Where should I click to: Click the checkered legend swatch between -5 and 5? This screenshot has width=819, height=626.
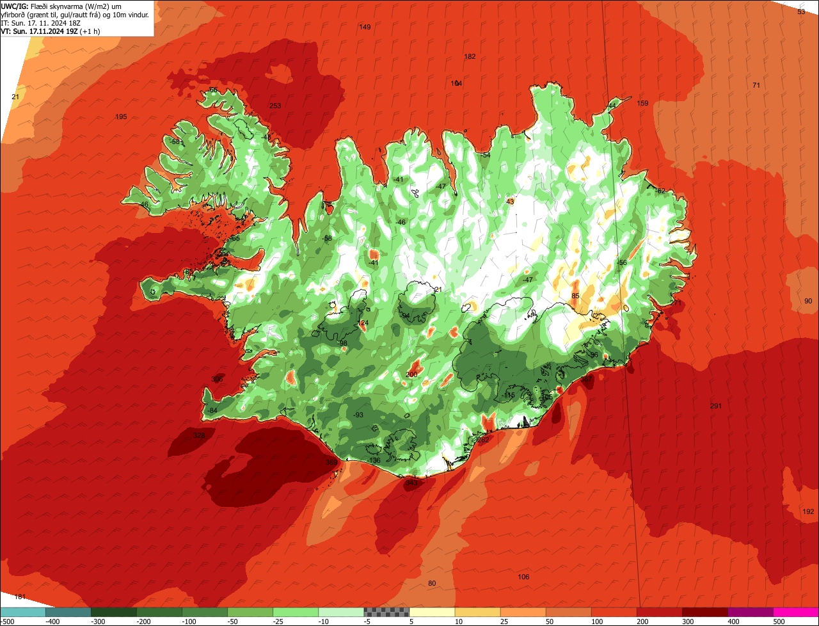tap(386, 612)
